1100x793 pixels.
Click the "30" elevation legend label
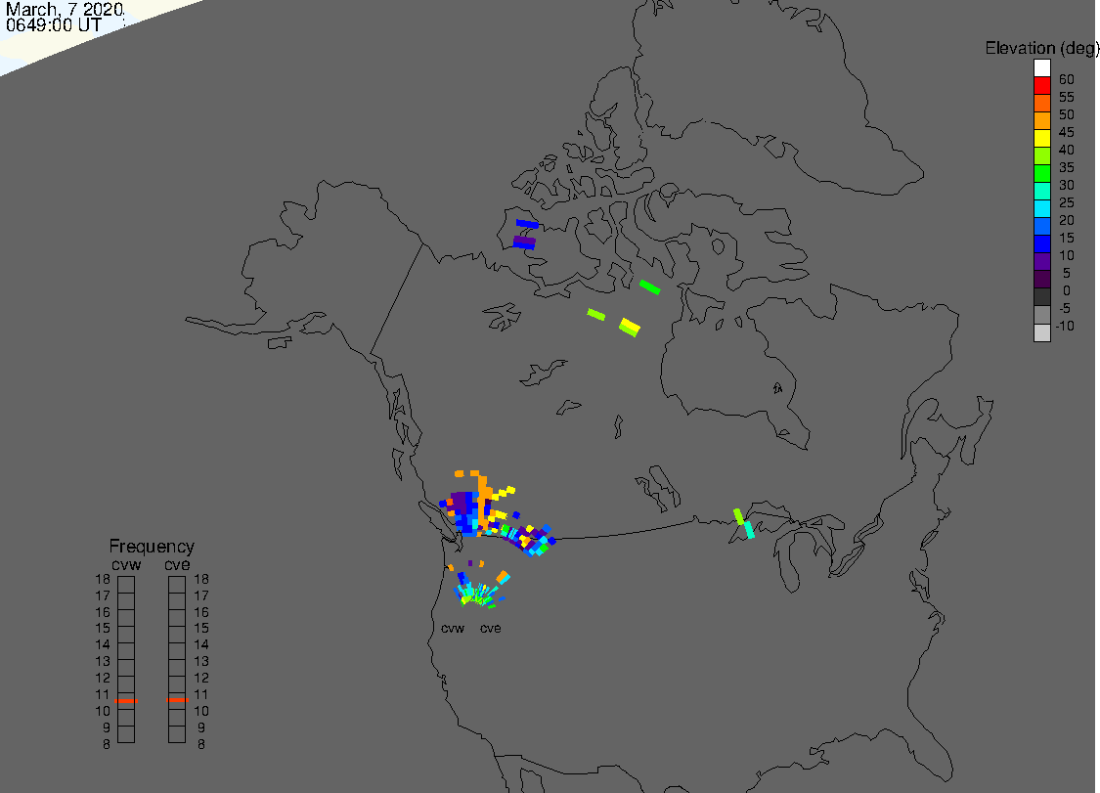pos(1067,185)
